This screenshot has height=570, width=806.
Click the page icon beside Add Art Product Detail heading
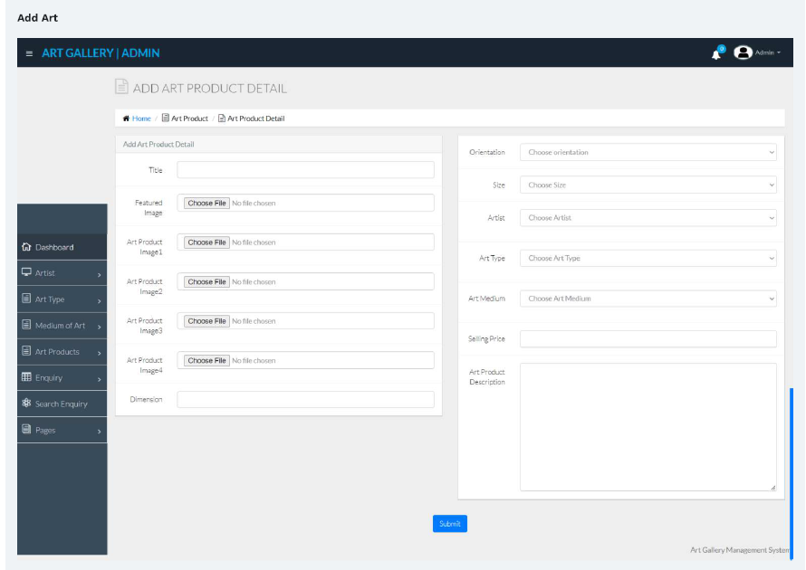(x=121, y=86)
